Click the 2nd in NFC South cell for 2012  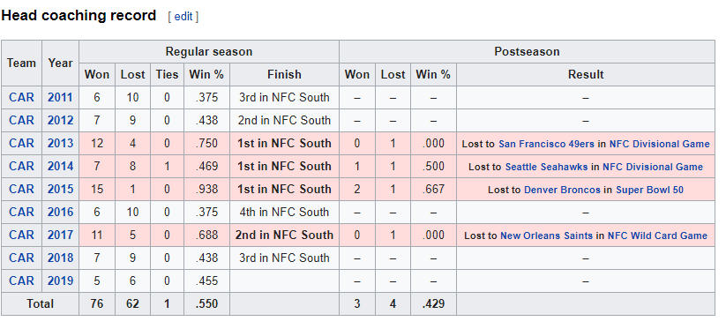pyautogui.click(x=284, y=120)
